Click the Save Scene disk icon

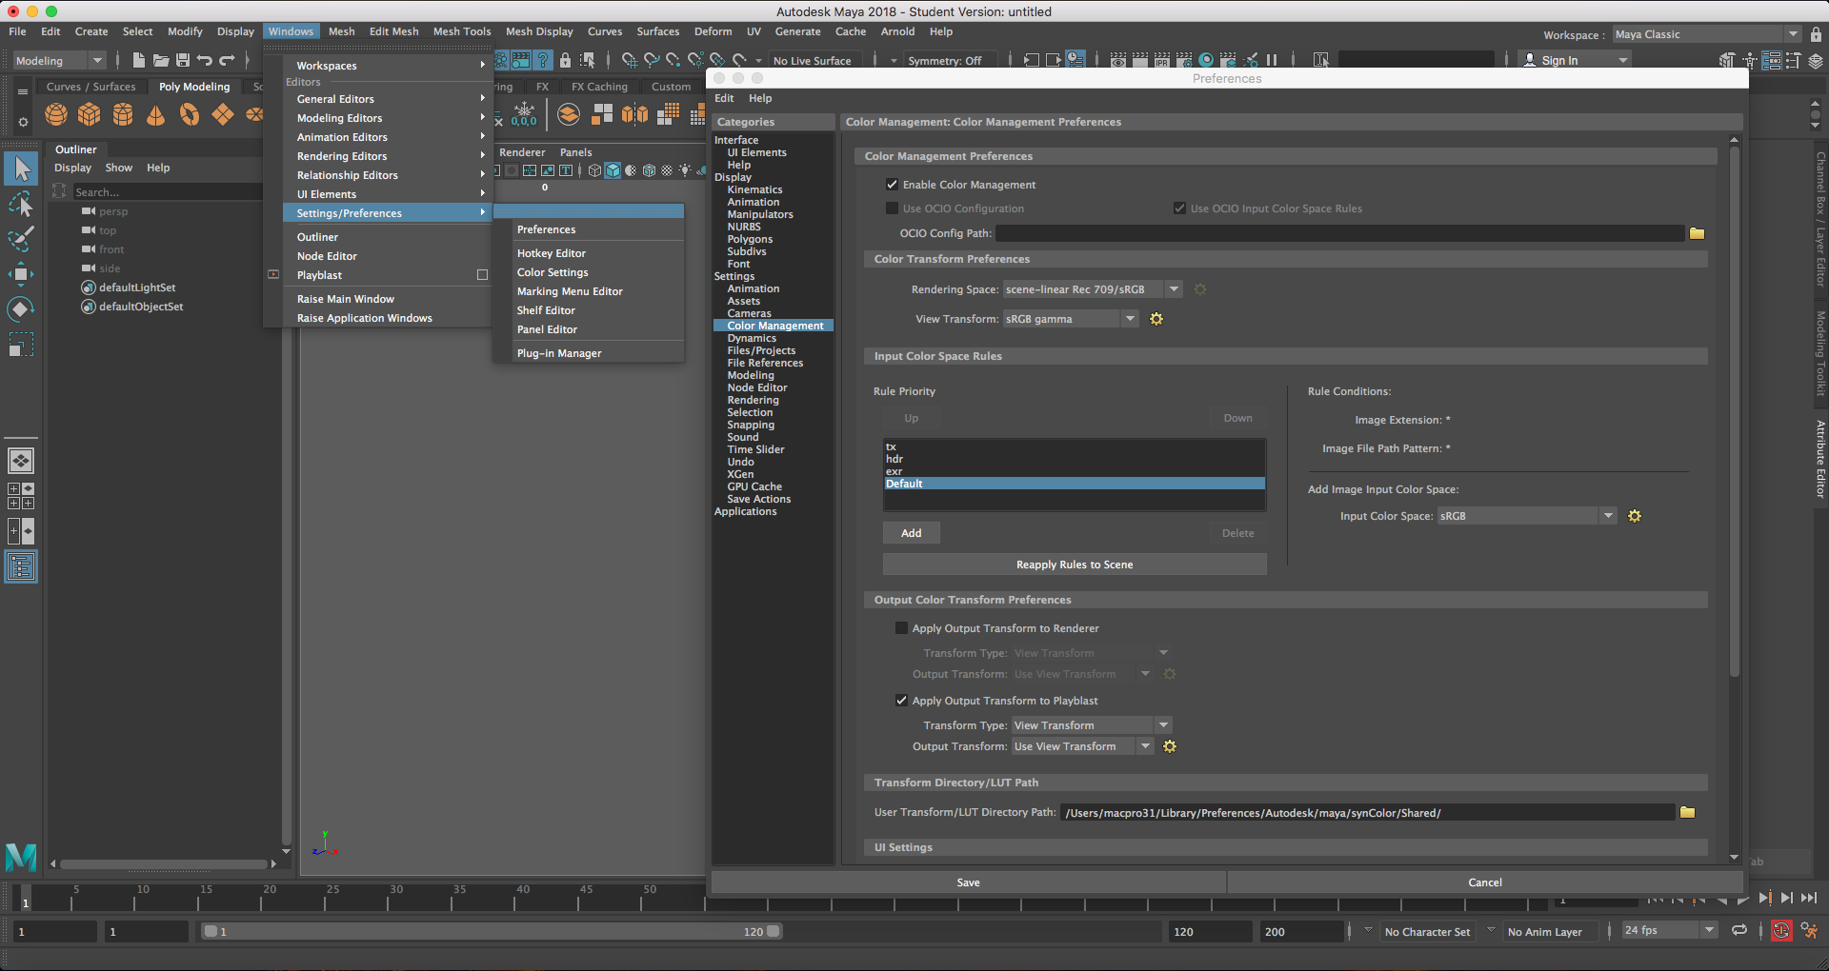click(x=183, y=60)
